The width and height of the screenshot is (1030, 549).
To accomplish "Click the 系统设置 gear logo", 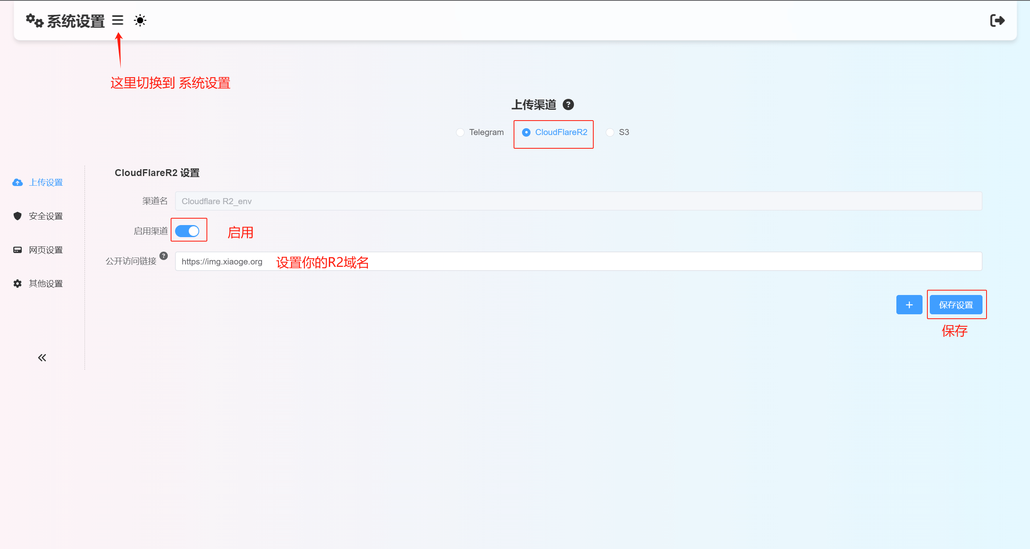I will pos(33,20).
